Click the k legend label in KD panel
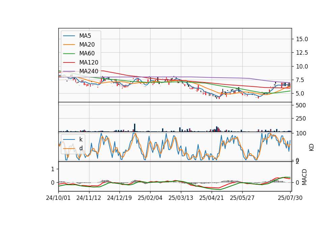This screenshot has width=324, height=233. pos(81,139)
